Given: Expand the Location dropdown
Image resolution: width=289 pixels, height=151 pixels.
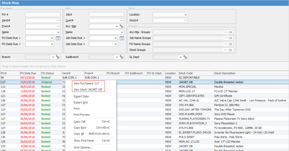Looking at the screenshot, I should pos(185,15).
